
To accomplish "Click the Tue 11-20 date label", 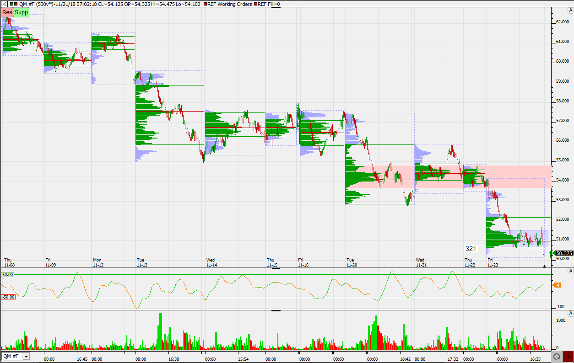I will click(352, 262).
